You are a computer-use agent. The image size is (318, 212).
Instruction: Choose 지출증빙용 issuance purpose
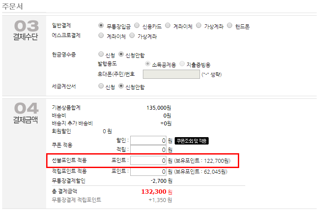[x=183, y=64]
